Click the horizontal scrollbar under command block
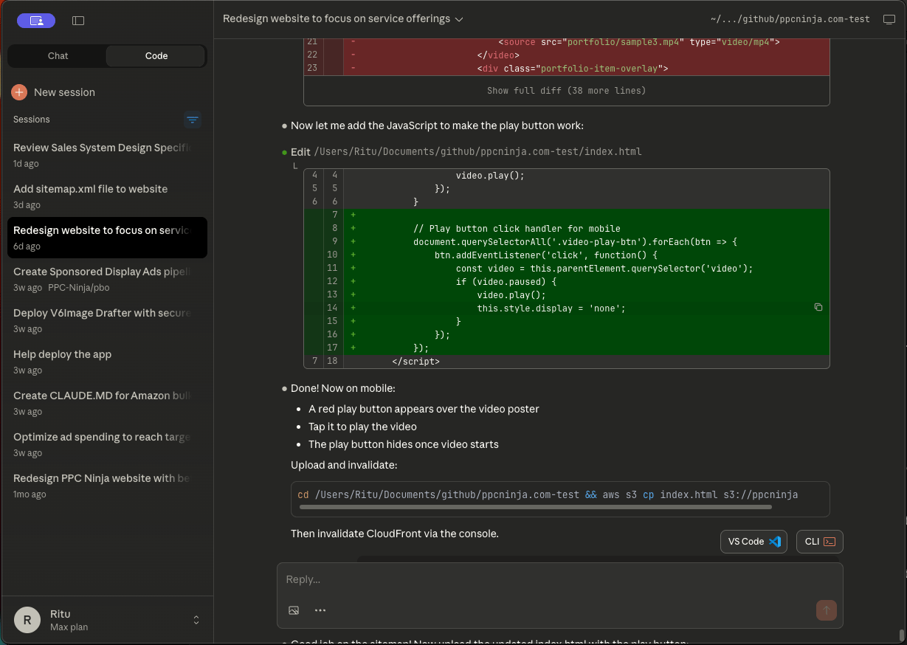 pyautogui.click(x=535, y=507)
